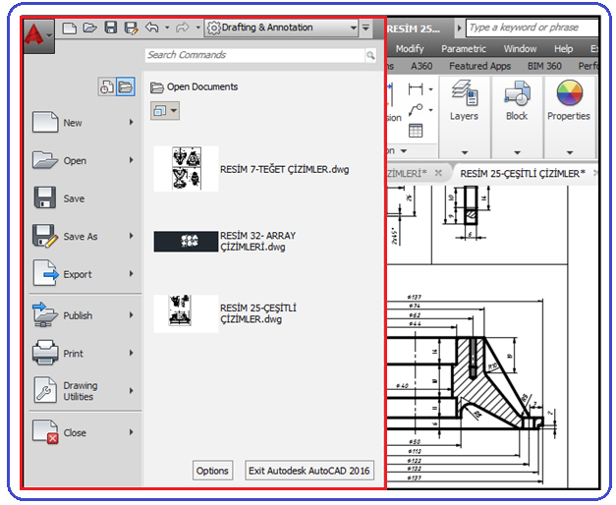Click file name RESİM 32- ARRAY ÇİZİMLERİ.dwg
The image size is (616, 505).
pyautogui.click(x=257, y=242)
